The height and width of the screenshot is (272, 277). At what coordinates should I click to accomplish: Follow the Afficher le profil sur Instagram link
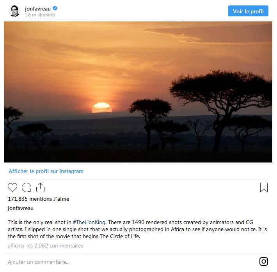(46, 171)
